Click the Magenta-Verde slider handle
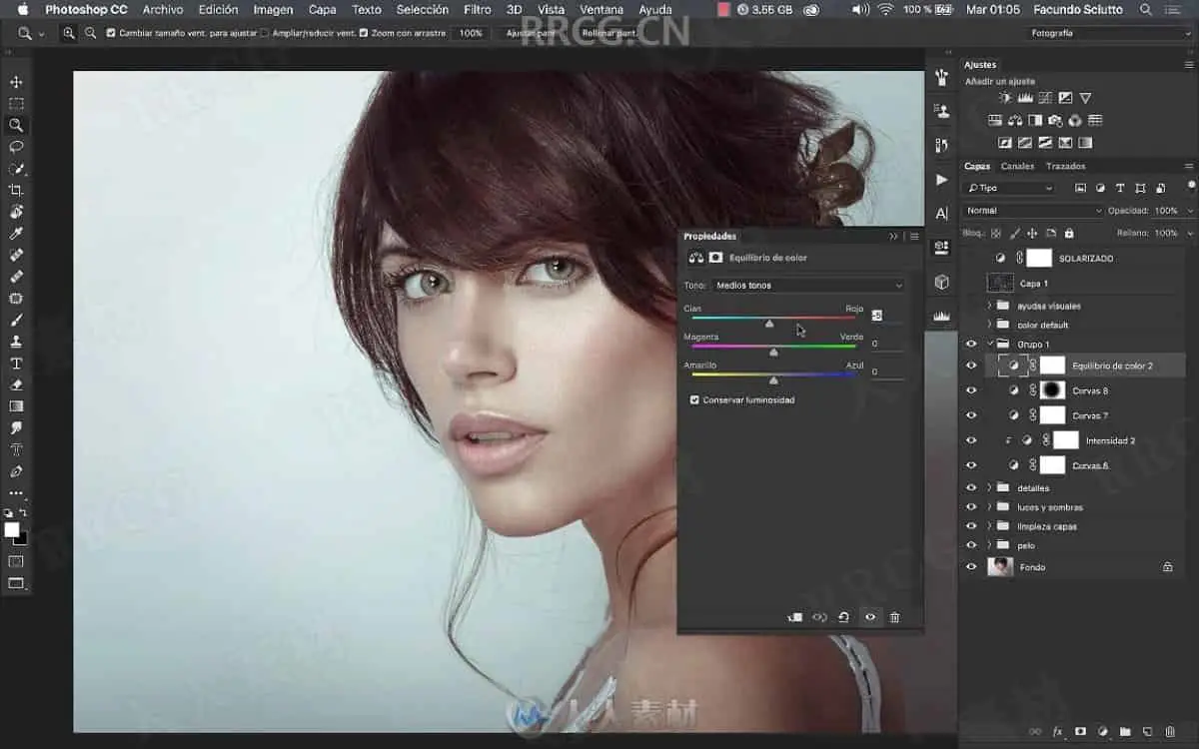The image size is (1199, 749). click(773, 352)
